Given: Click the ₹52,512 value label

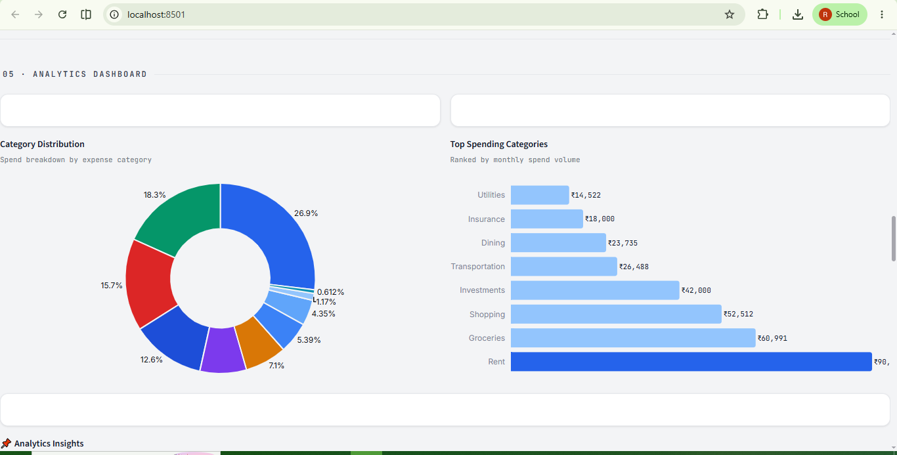Looking at the screenshot, I should (x=738, y=314).
